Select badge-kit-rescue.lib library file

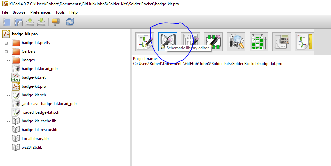[x=40, y=130]
